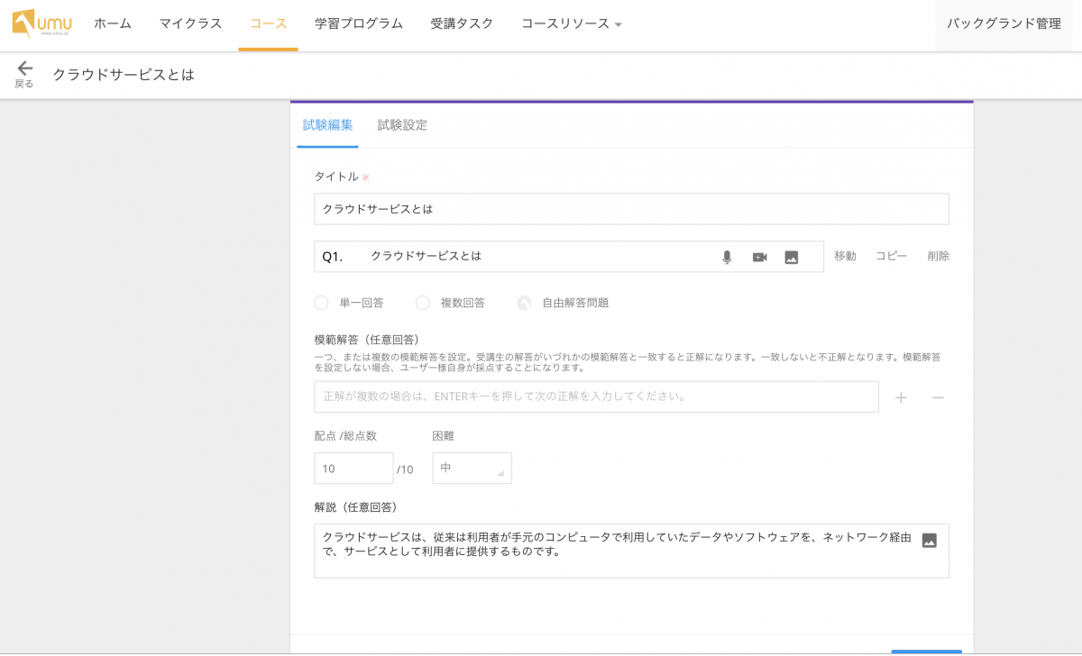This screenshot has height=656, width=1082.
Task: Select the 単一回答 radio button
Action: (x=321, y=303)
